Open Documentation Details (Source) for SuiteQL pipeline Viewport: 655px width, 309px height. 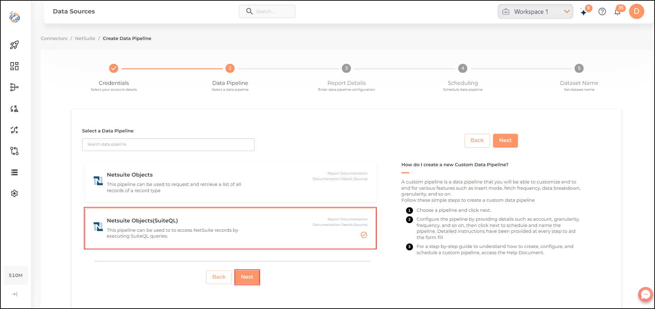(340, 225)
